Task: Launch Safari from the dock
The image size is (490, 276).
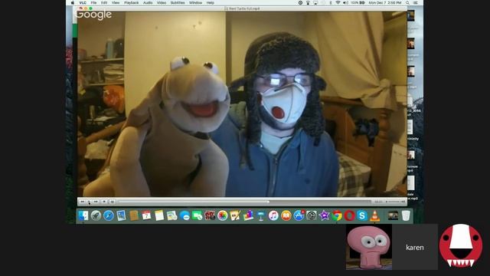Action: [x=109, y=215]
